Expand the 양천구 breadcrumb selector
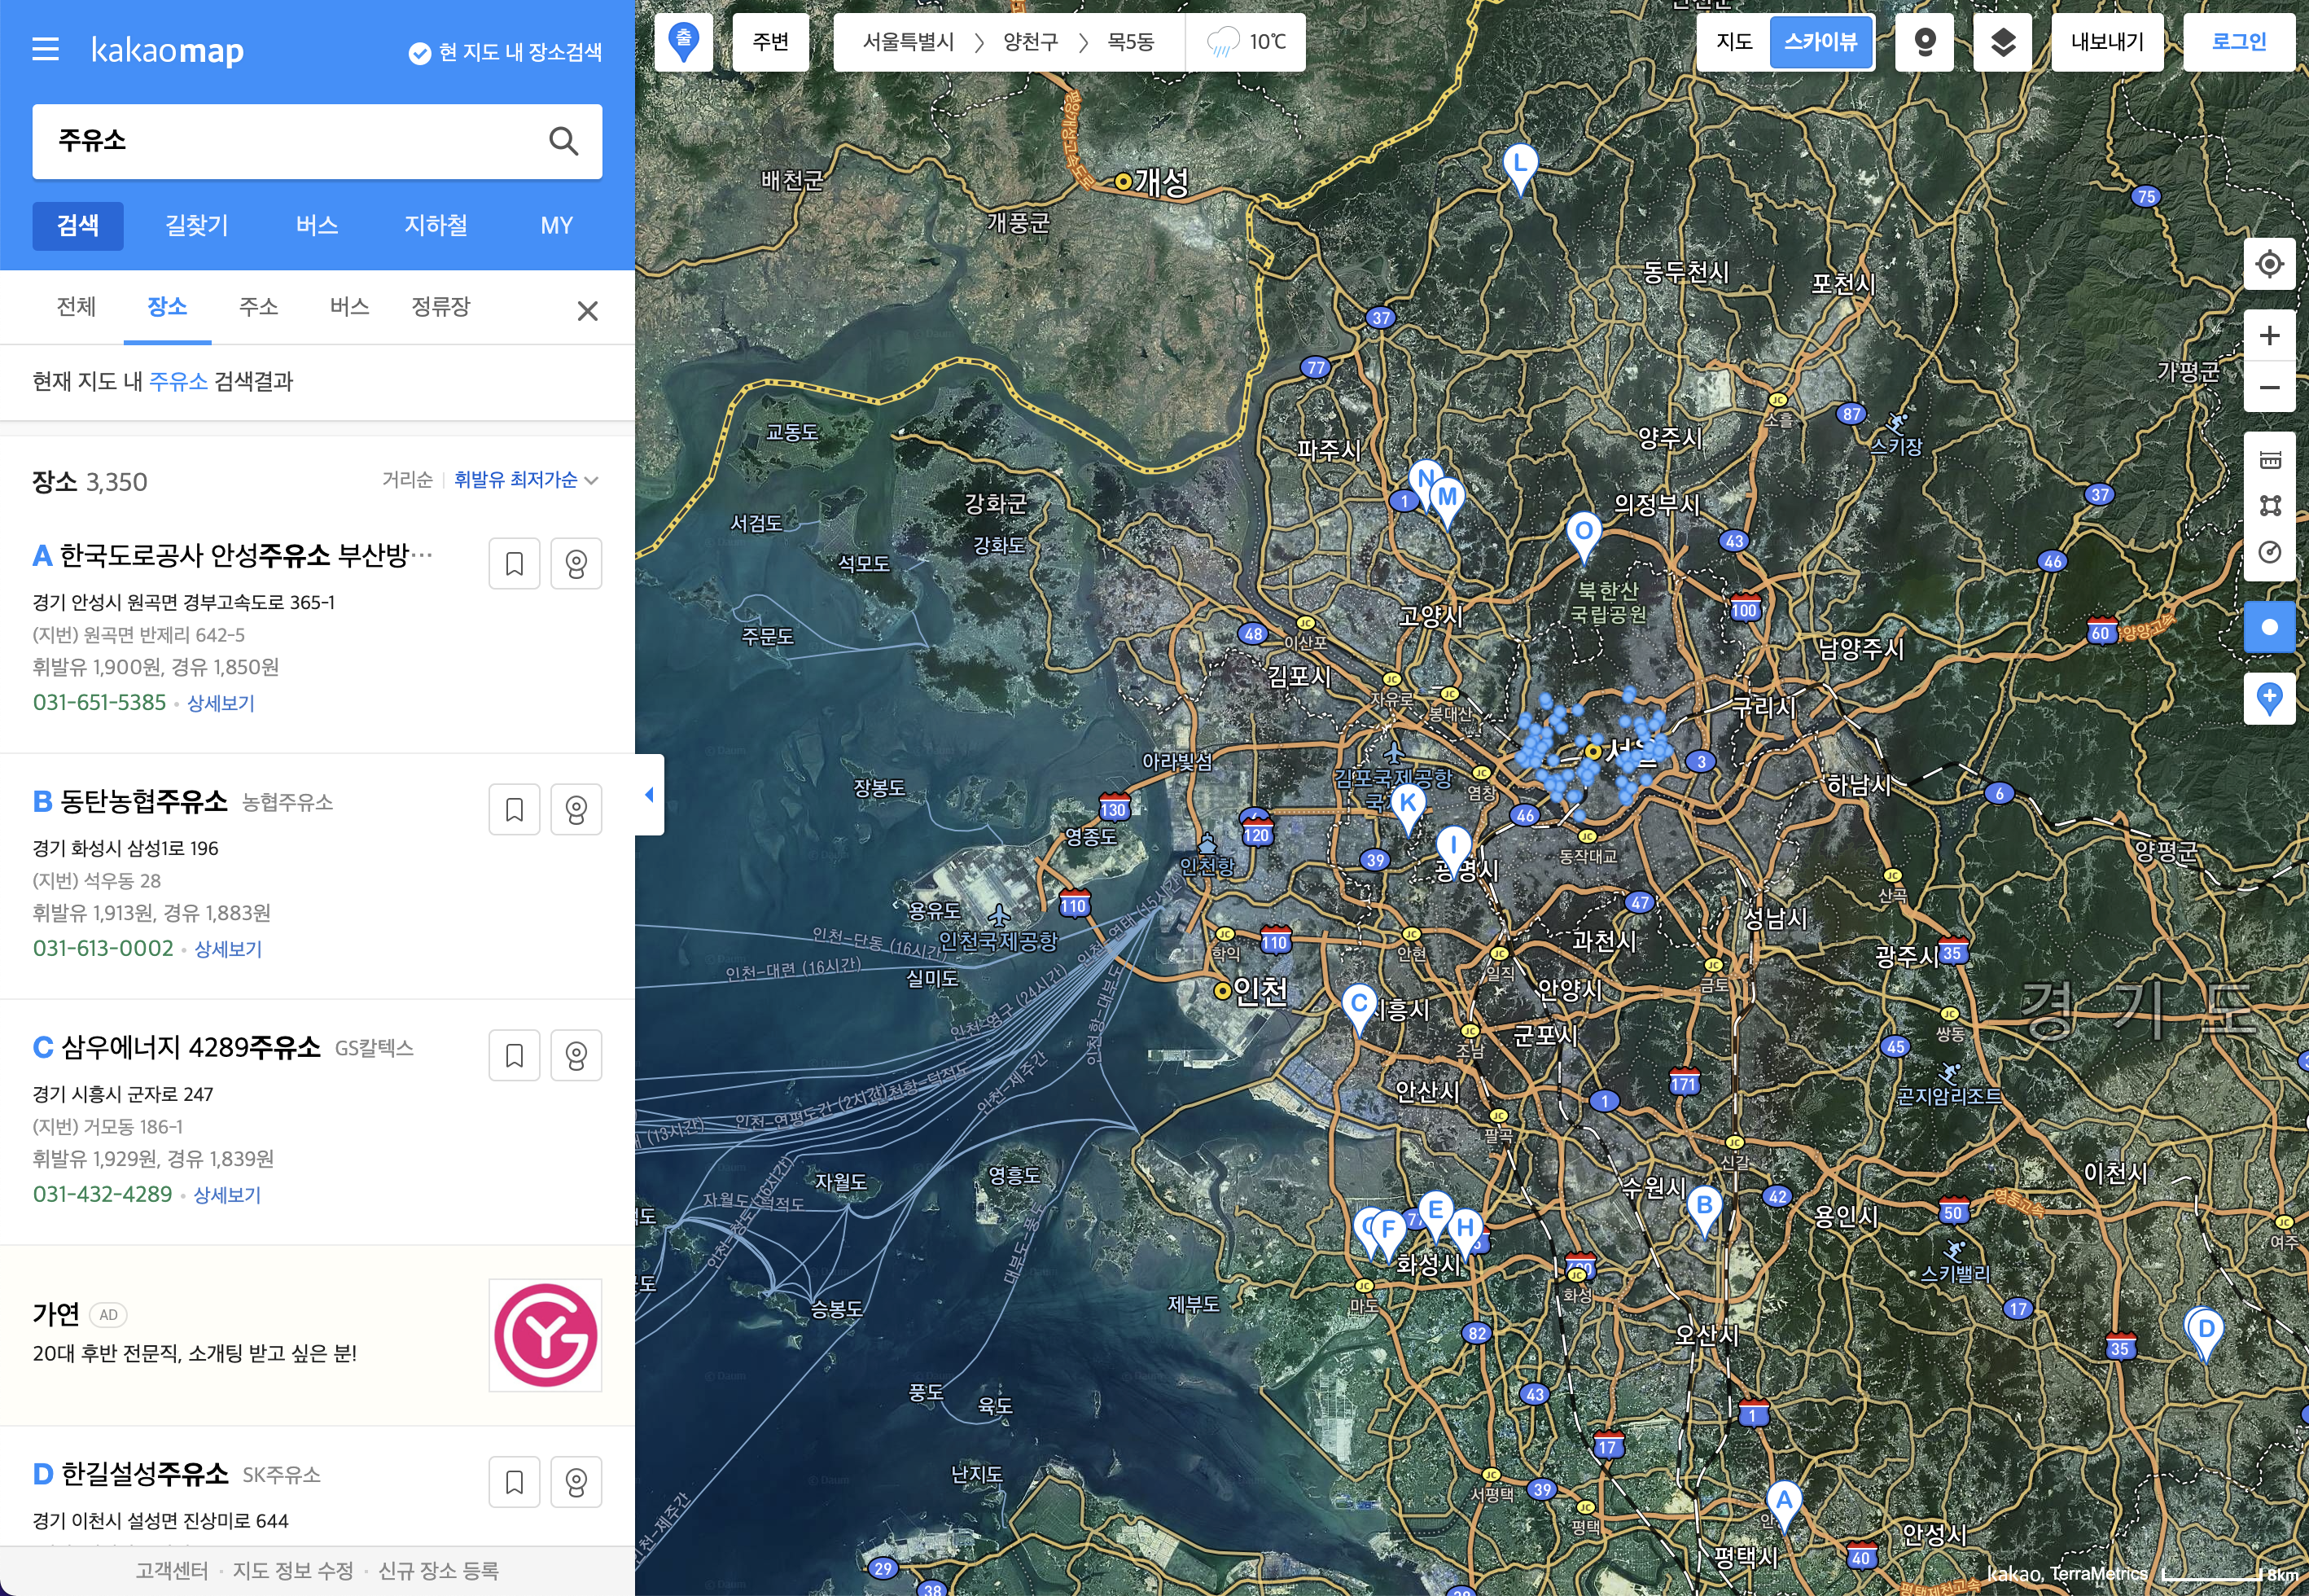 pyautogui.click(x=1031, y=42)
